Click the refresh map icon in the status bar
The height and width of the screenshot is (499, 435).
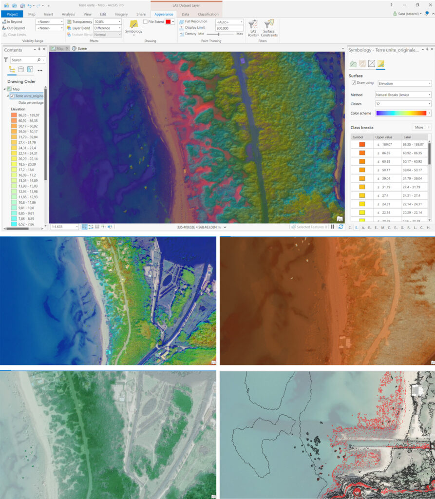click(340, 227)
